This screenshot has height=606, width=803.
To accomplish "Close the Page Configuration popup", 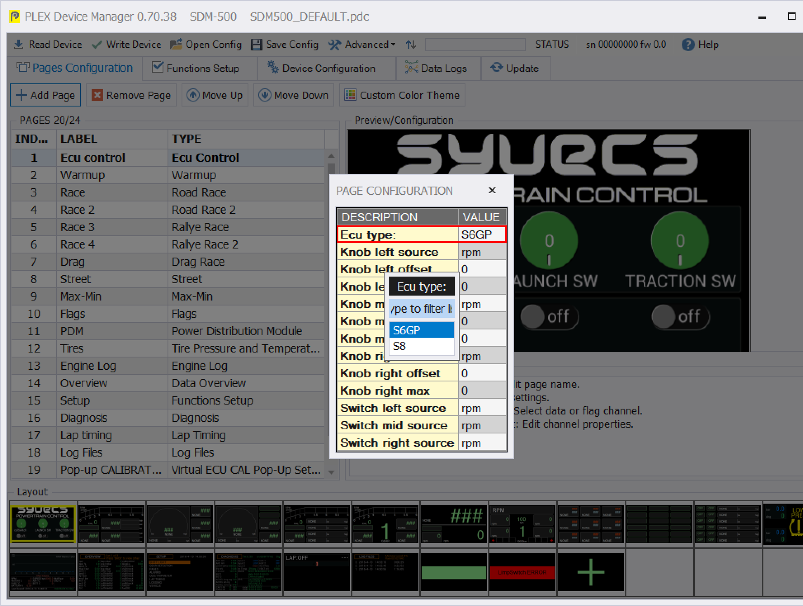I will coord(492,190).
